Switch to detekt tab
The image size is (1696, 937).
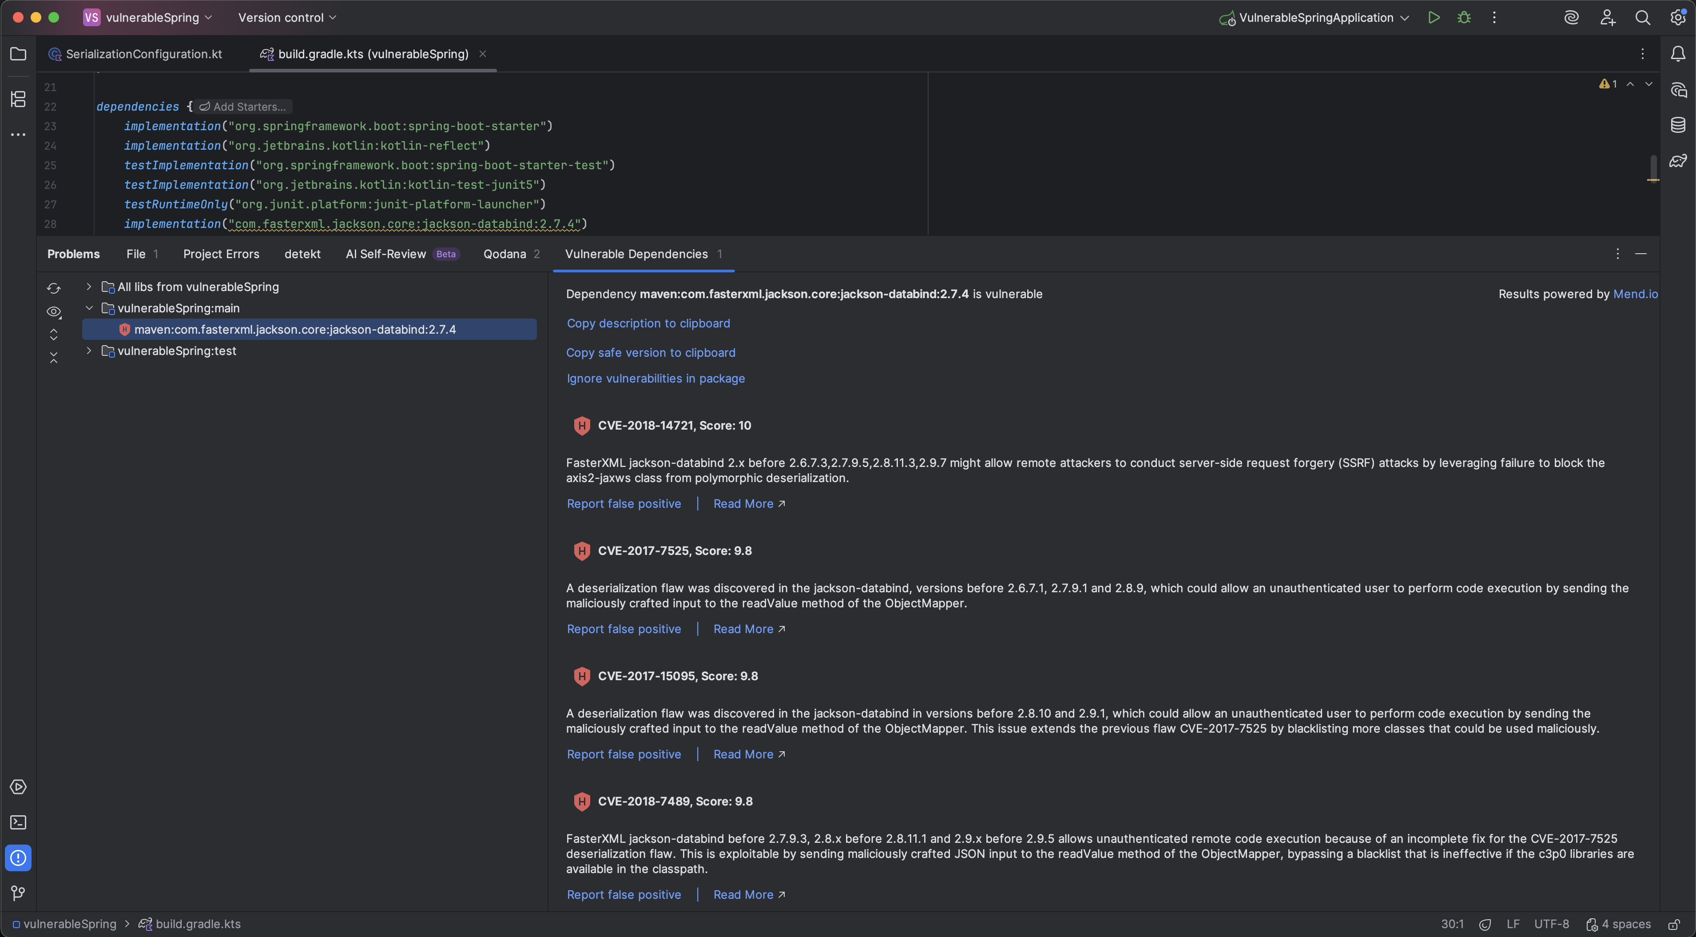point(302,254)
